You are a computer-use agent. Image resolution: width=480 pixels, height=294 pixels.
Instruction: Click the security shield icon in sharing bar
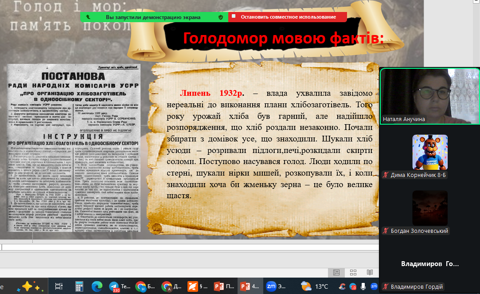click(221, 17)
